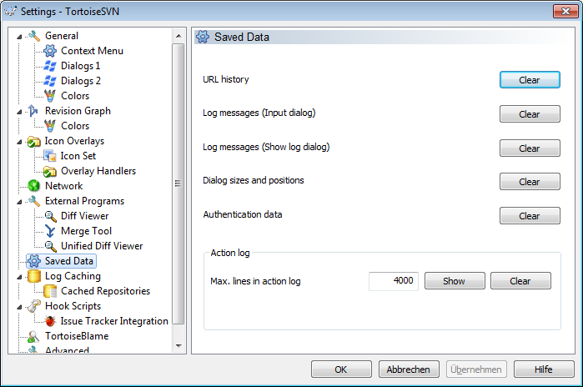Cancel with the Abbrechen button
The height and width of the screenshot is (387, 583).
[408, 369]
